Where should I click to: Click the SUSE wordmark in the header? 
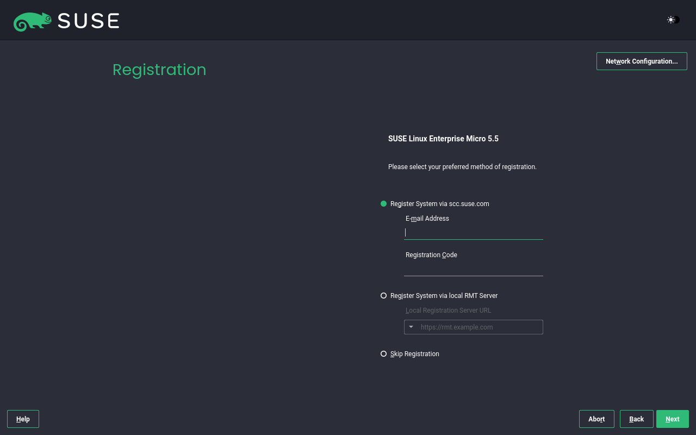88,21
